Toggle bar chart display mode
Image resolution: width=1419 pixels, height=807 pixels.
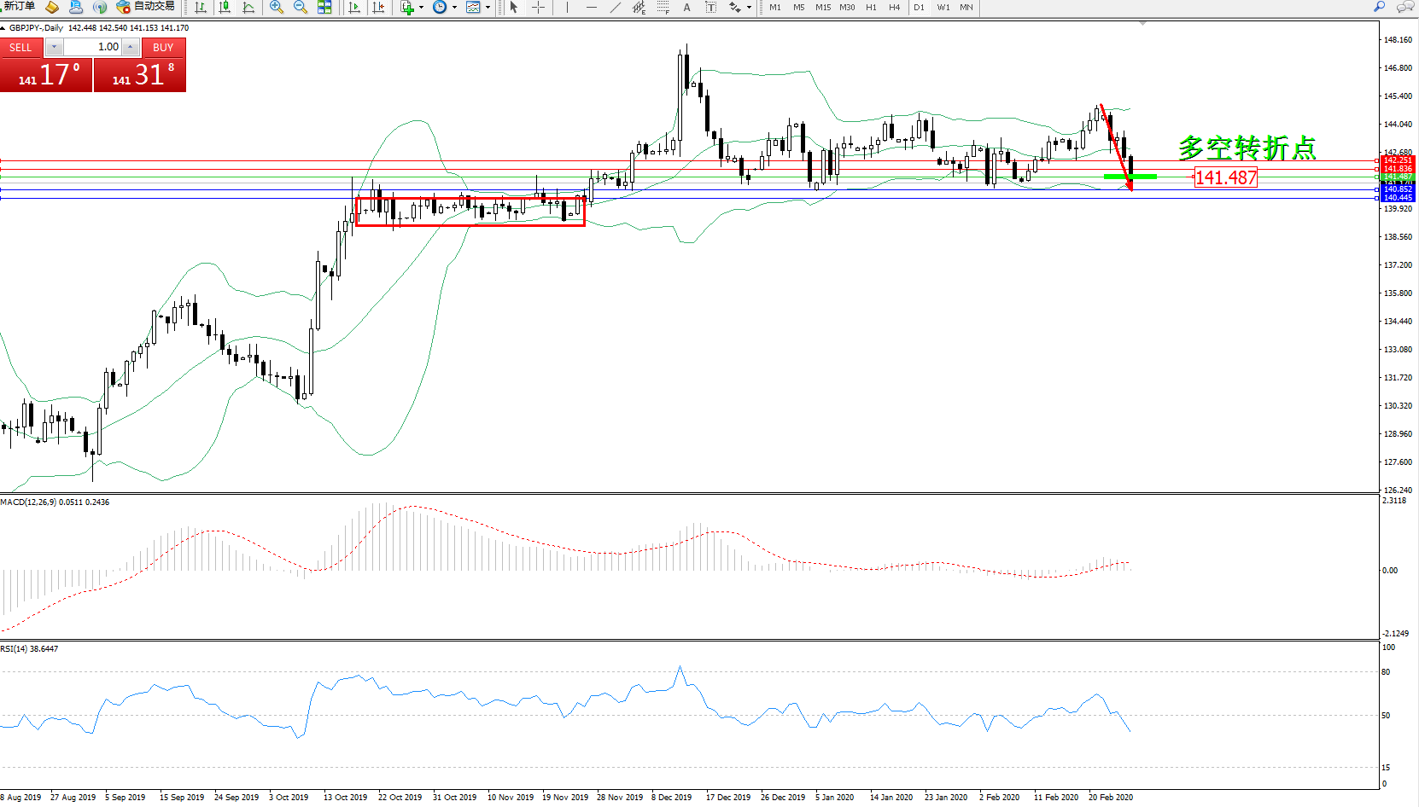pos(201,7)
